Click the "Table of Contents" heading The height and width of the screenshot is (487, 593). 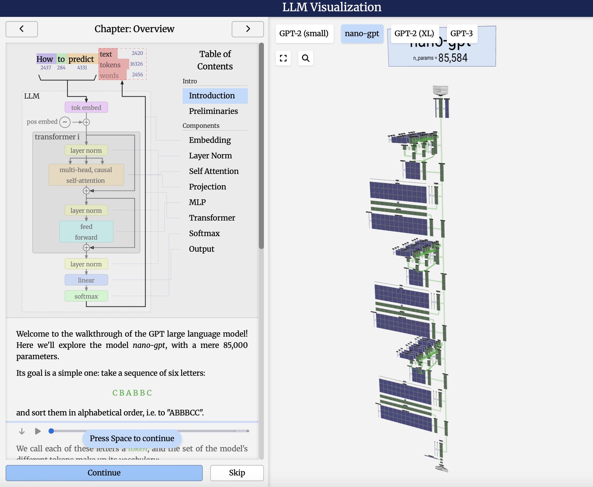pos(215,60)
